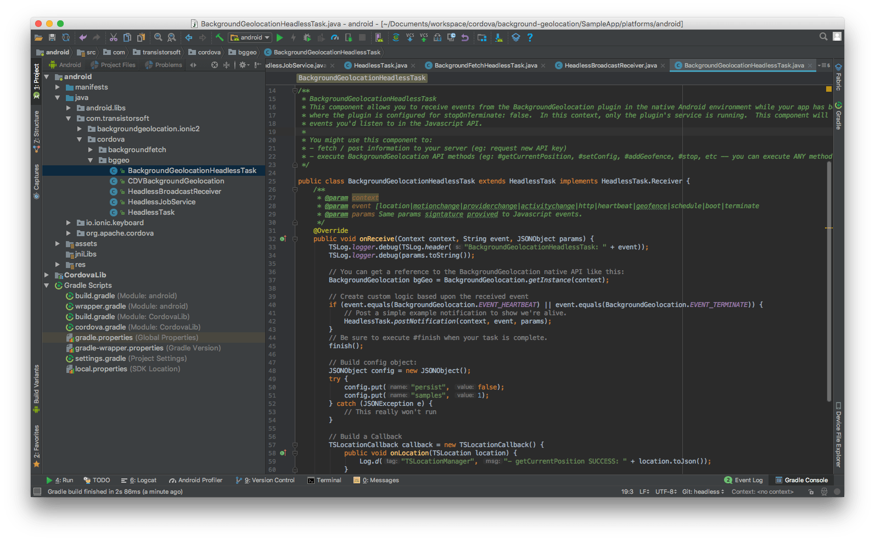Click the Revert changes toolbar icon
This screenshot has width=875, height=541.
pos(465,37)
